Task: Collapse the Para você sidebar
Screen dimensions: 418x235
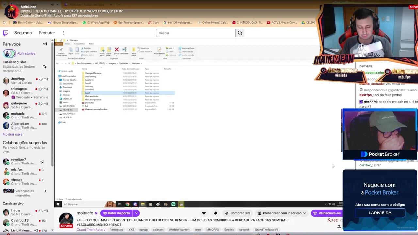Action: pos(45,44)
